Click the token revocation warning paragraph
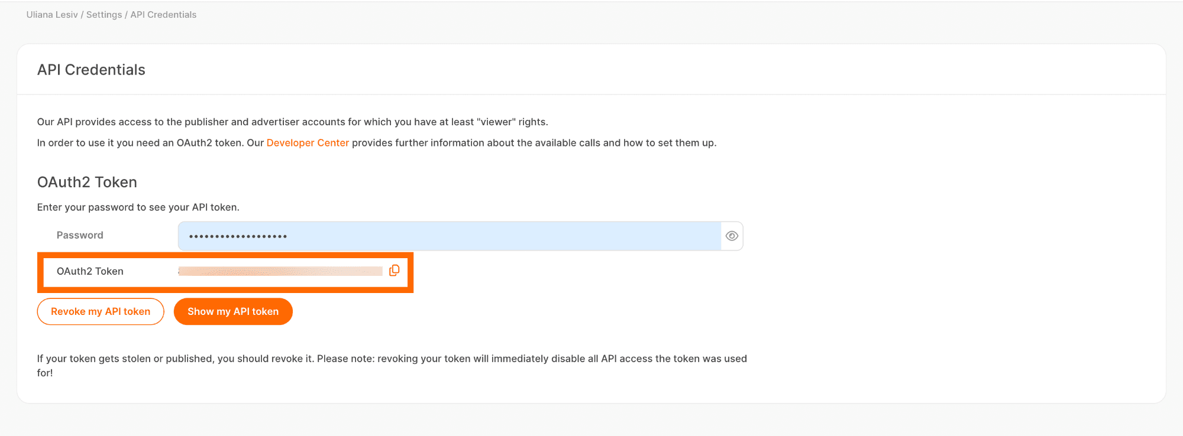Image resolution: width=1183 pixels, height=436 pixels. coord(392,359)
